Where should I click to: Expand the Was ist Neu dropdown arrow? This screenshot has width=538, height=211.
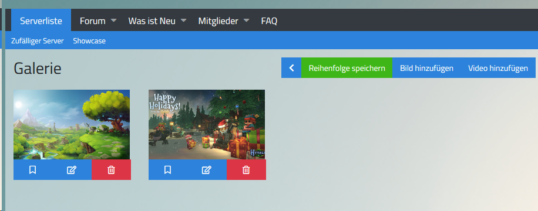184,21
